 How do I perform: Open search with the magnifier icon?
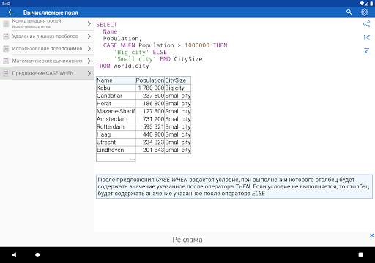point(349,12)
